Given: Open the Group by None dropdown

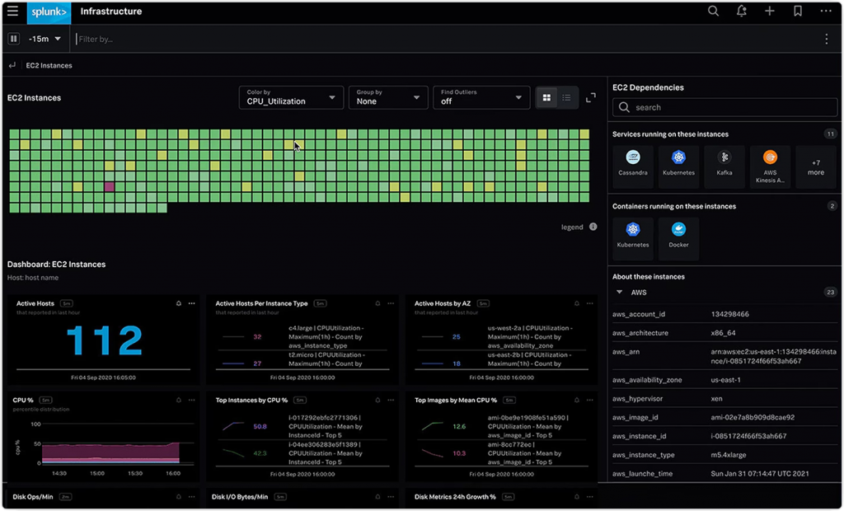Looking at the screenshot, I should click(x=387, y=97).
